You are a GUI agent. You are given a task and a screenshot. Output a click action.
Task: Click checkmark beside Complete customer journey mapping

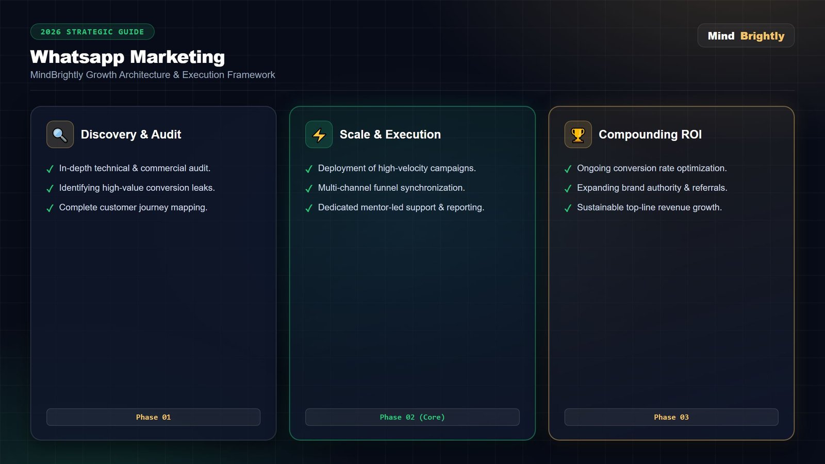click(50, 208)
